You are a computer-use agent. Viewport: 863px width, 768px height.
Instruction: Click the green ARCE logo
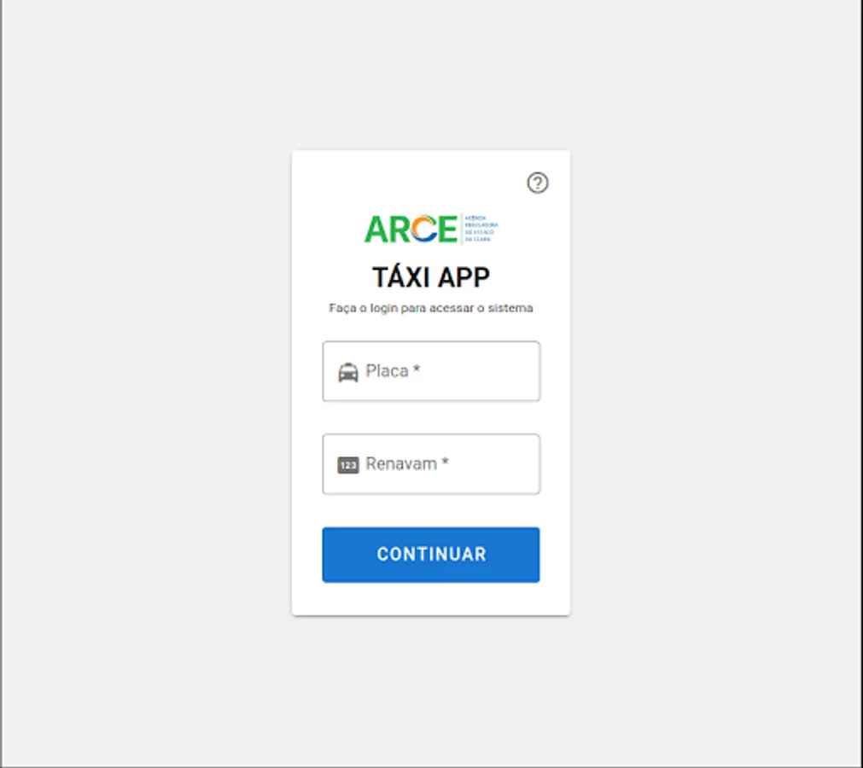point(431,229)
